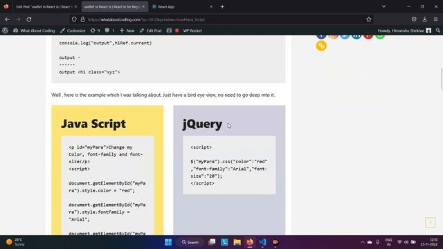The image size is (443, 249).
Task: Click the 'output <h1 class="xyz">' code line
Action: pyautogui.click(x=89, y=72)
